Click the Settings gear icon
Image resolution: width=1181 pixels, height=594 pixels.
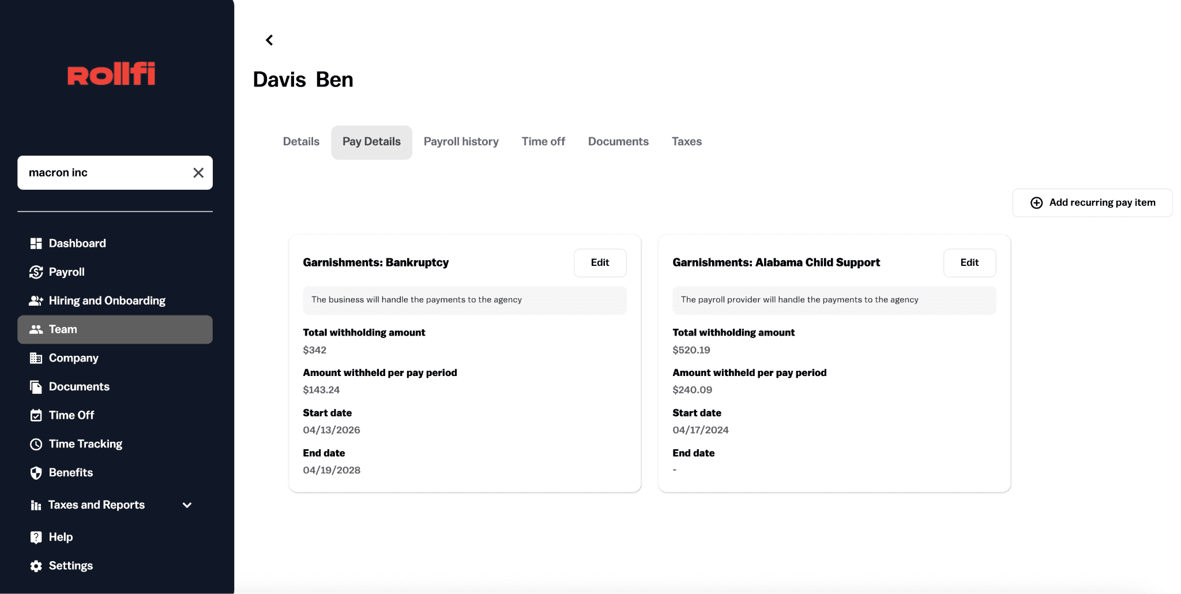click(x=36, y=566)
